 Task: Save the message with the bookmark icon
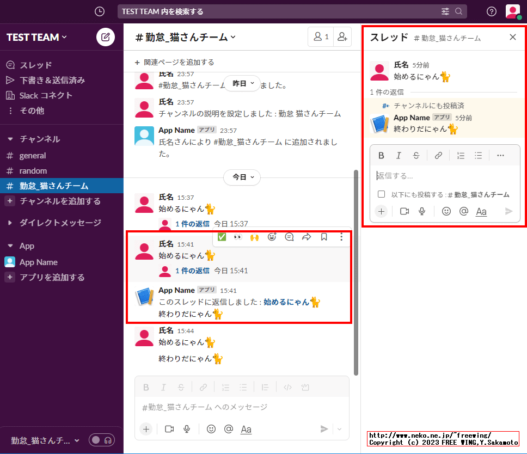[x=324, y=237]
